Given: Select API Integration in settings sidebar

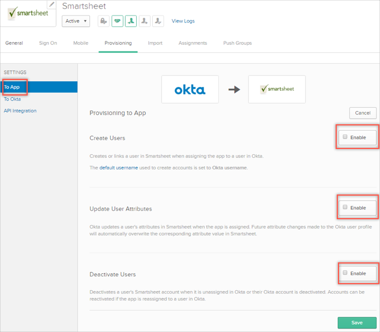Looking at the screenshot, I should [x=20, y=111].
